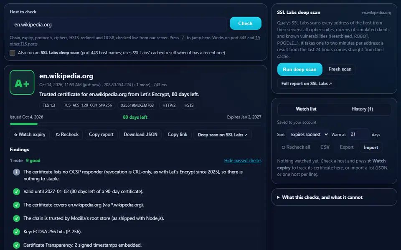Screen dimensions: 401x250
Task: Hide passed checks link
Action: click(x=243, y=161)
